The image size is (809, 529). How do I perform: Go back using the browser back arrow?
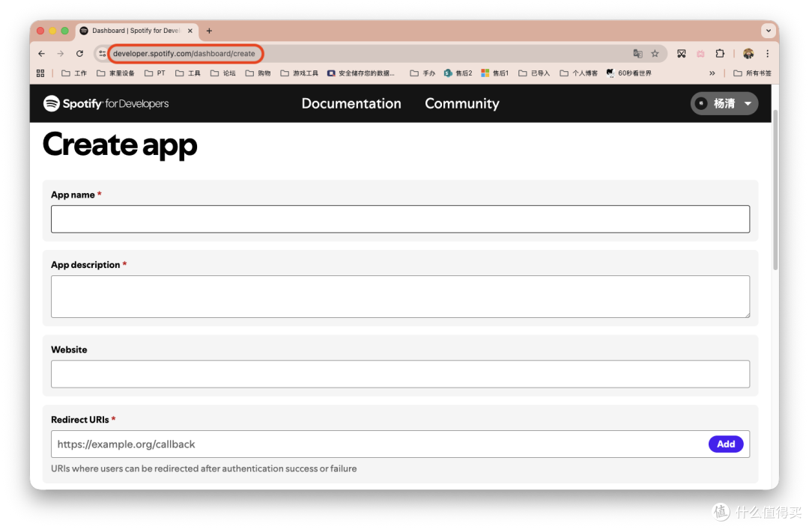41,54
